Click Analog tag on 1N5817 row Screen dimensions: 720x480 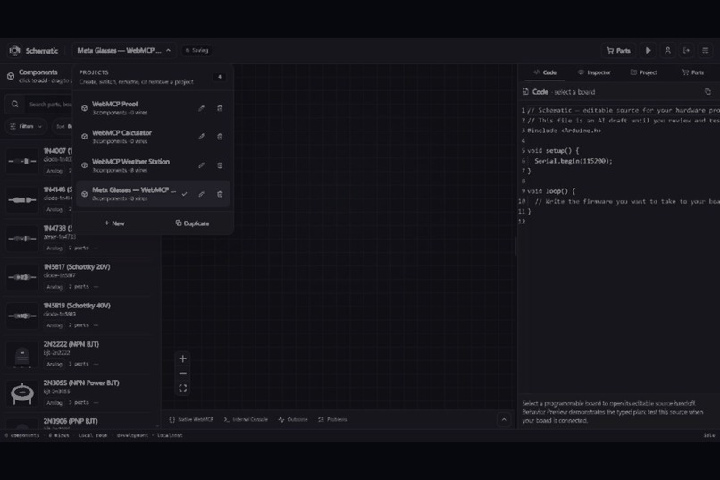click(x=54, y=287)
